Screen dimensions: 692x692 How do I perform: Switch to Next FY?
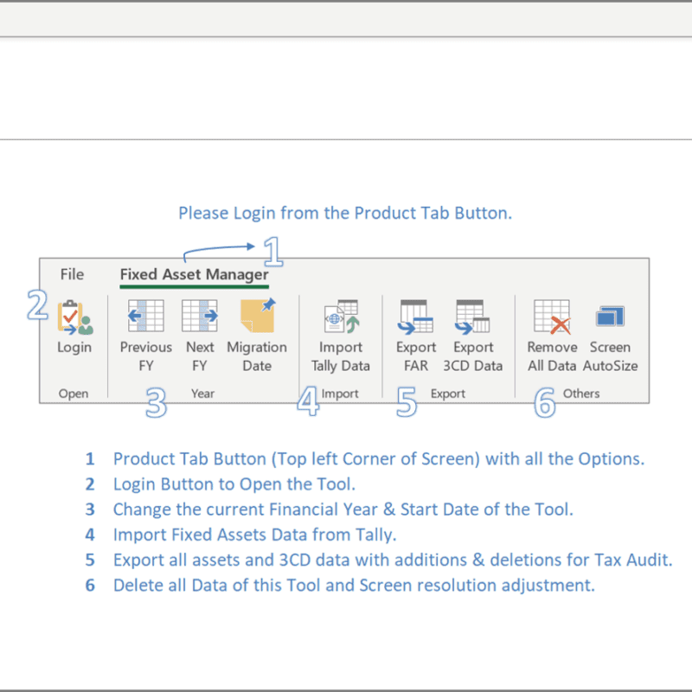(200, 317)
